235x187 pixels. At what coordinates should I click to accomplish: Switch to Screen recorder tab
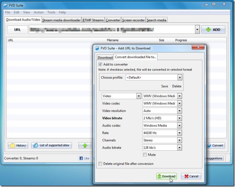point(133,20)
